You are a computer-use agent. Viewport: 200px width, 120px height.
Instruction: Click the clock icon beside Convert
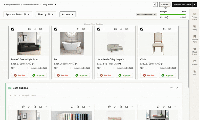pyautogui.click(x=155, y=4)
